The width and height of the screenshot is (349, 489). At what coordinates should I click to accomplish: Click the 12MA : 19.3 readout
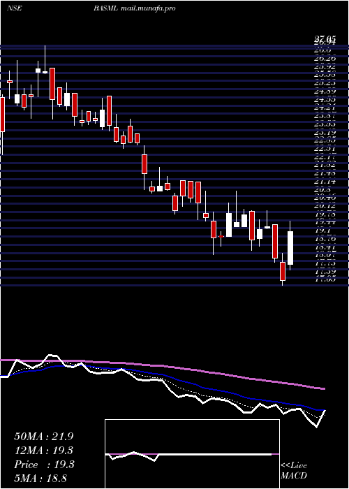(x=44, y=451)
